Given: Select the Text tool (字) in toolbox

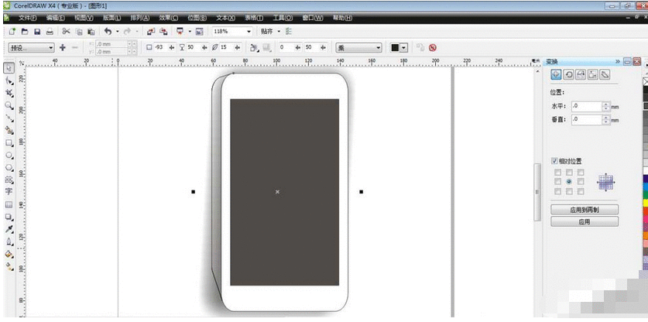Looking at the screenshot, I should tap(9, 190).
